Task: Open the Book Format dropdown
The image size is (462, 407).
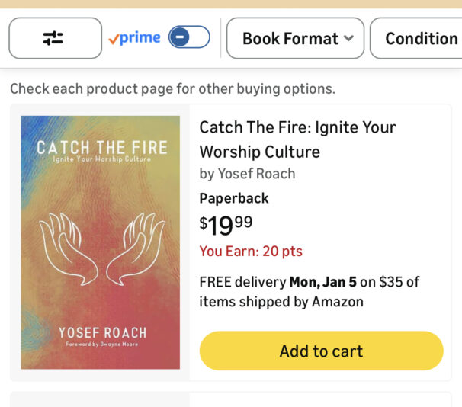Action: click(x=290, y=38)
